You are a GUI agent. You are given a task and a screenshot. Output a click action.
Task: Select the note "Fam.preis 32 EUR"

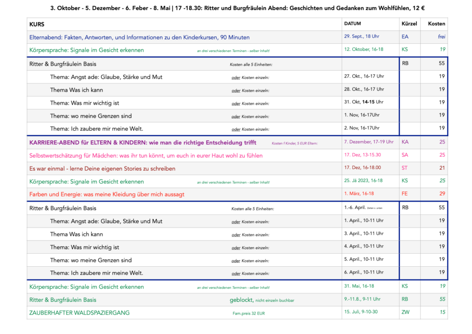pyautogui.click(x=248, y=314)
